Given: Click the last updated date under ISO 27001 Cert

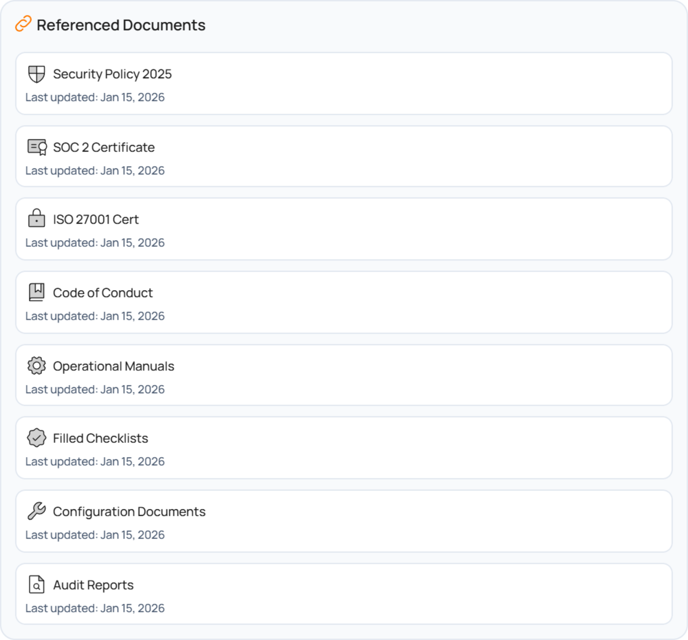Looking at the screenshot, I should click(x=95, y=243).
